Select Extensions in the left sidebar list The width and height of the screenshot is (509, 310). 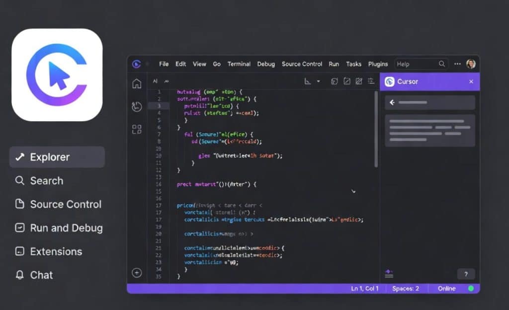point(49,252)
